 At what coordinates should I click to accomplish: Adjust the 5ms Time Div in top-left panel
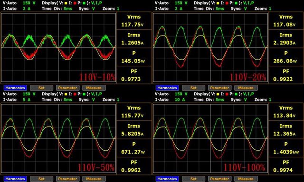(x=68, y=9)
